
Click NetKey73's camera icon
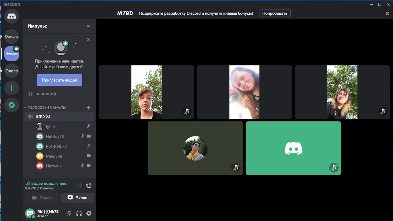tap(89, 136)
